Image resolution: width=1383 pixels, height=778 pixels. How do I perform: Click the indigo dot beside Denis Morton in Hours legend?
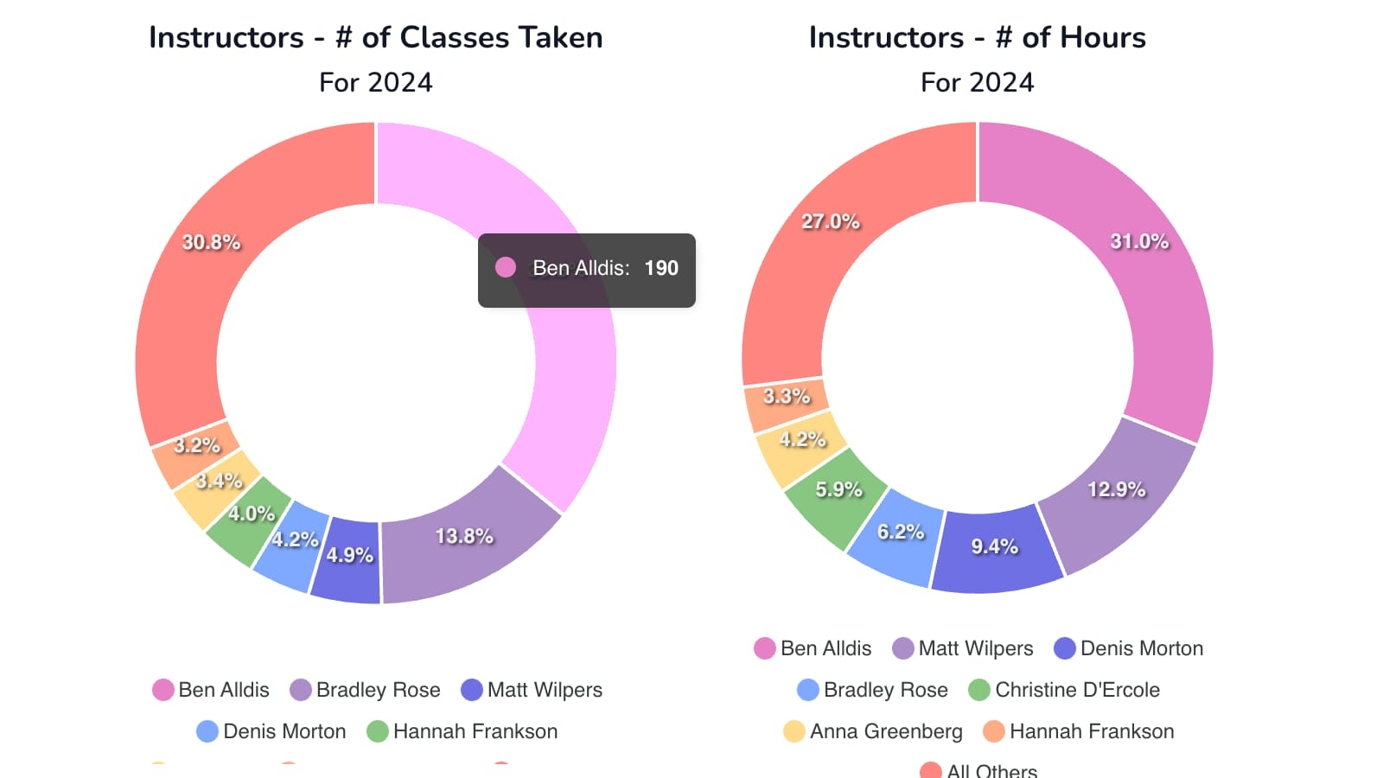pyautogui.click(x=1065, y=648)
